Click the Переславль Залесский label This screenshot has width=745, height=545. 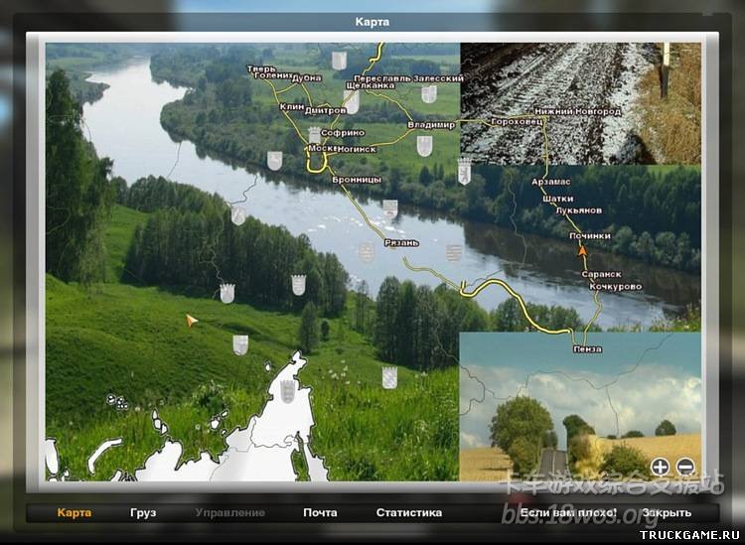tap(408, 78)
